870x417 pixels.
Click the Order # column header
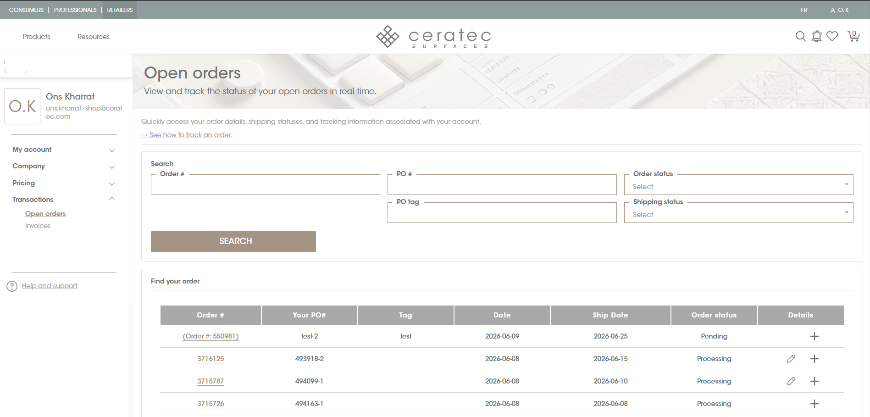click(211, 315)
